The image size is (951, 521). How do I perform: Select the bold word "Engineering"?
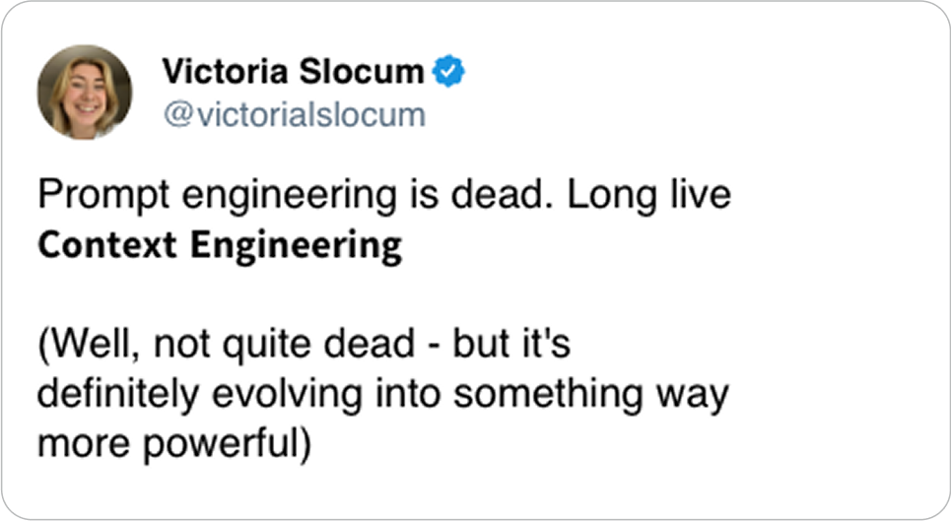pyautogui.click(x=296, y=245)
